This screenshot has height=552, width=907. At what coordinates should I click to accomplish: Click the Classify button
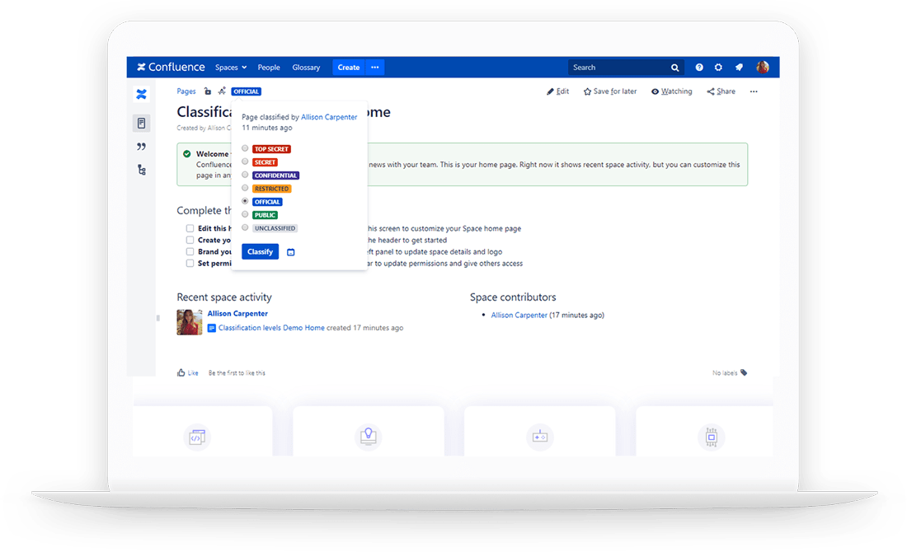261,251
